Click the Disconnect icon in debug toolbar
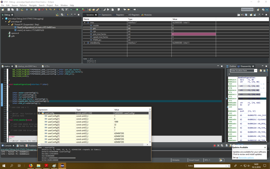The image size is (270, 169). tap(43, 9)
